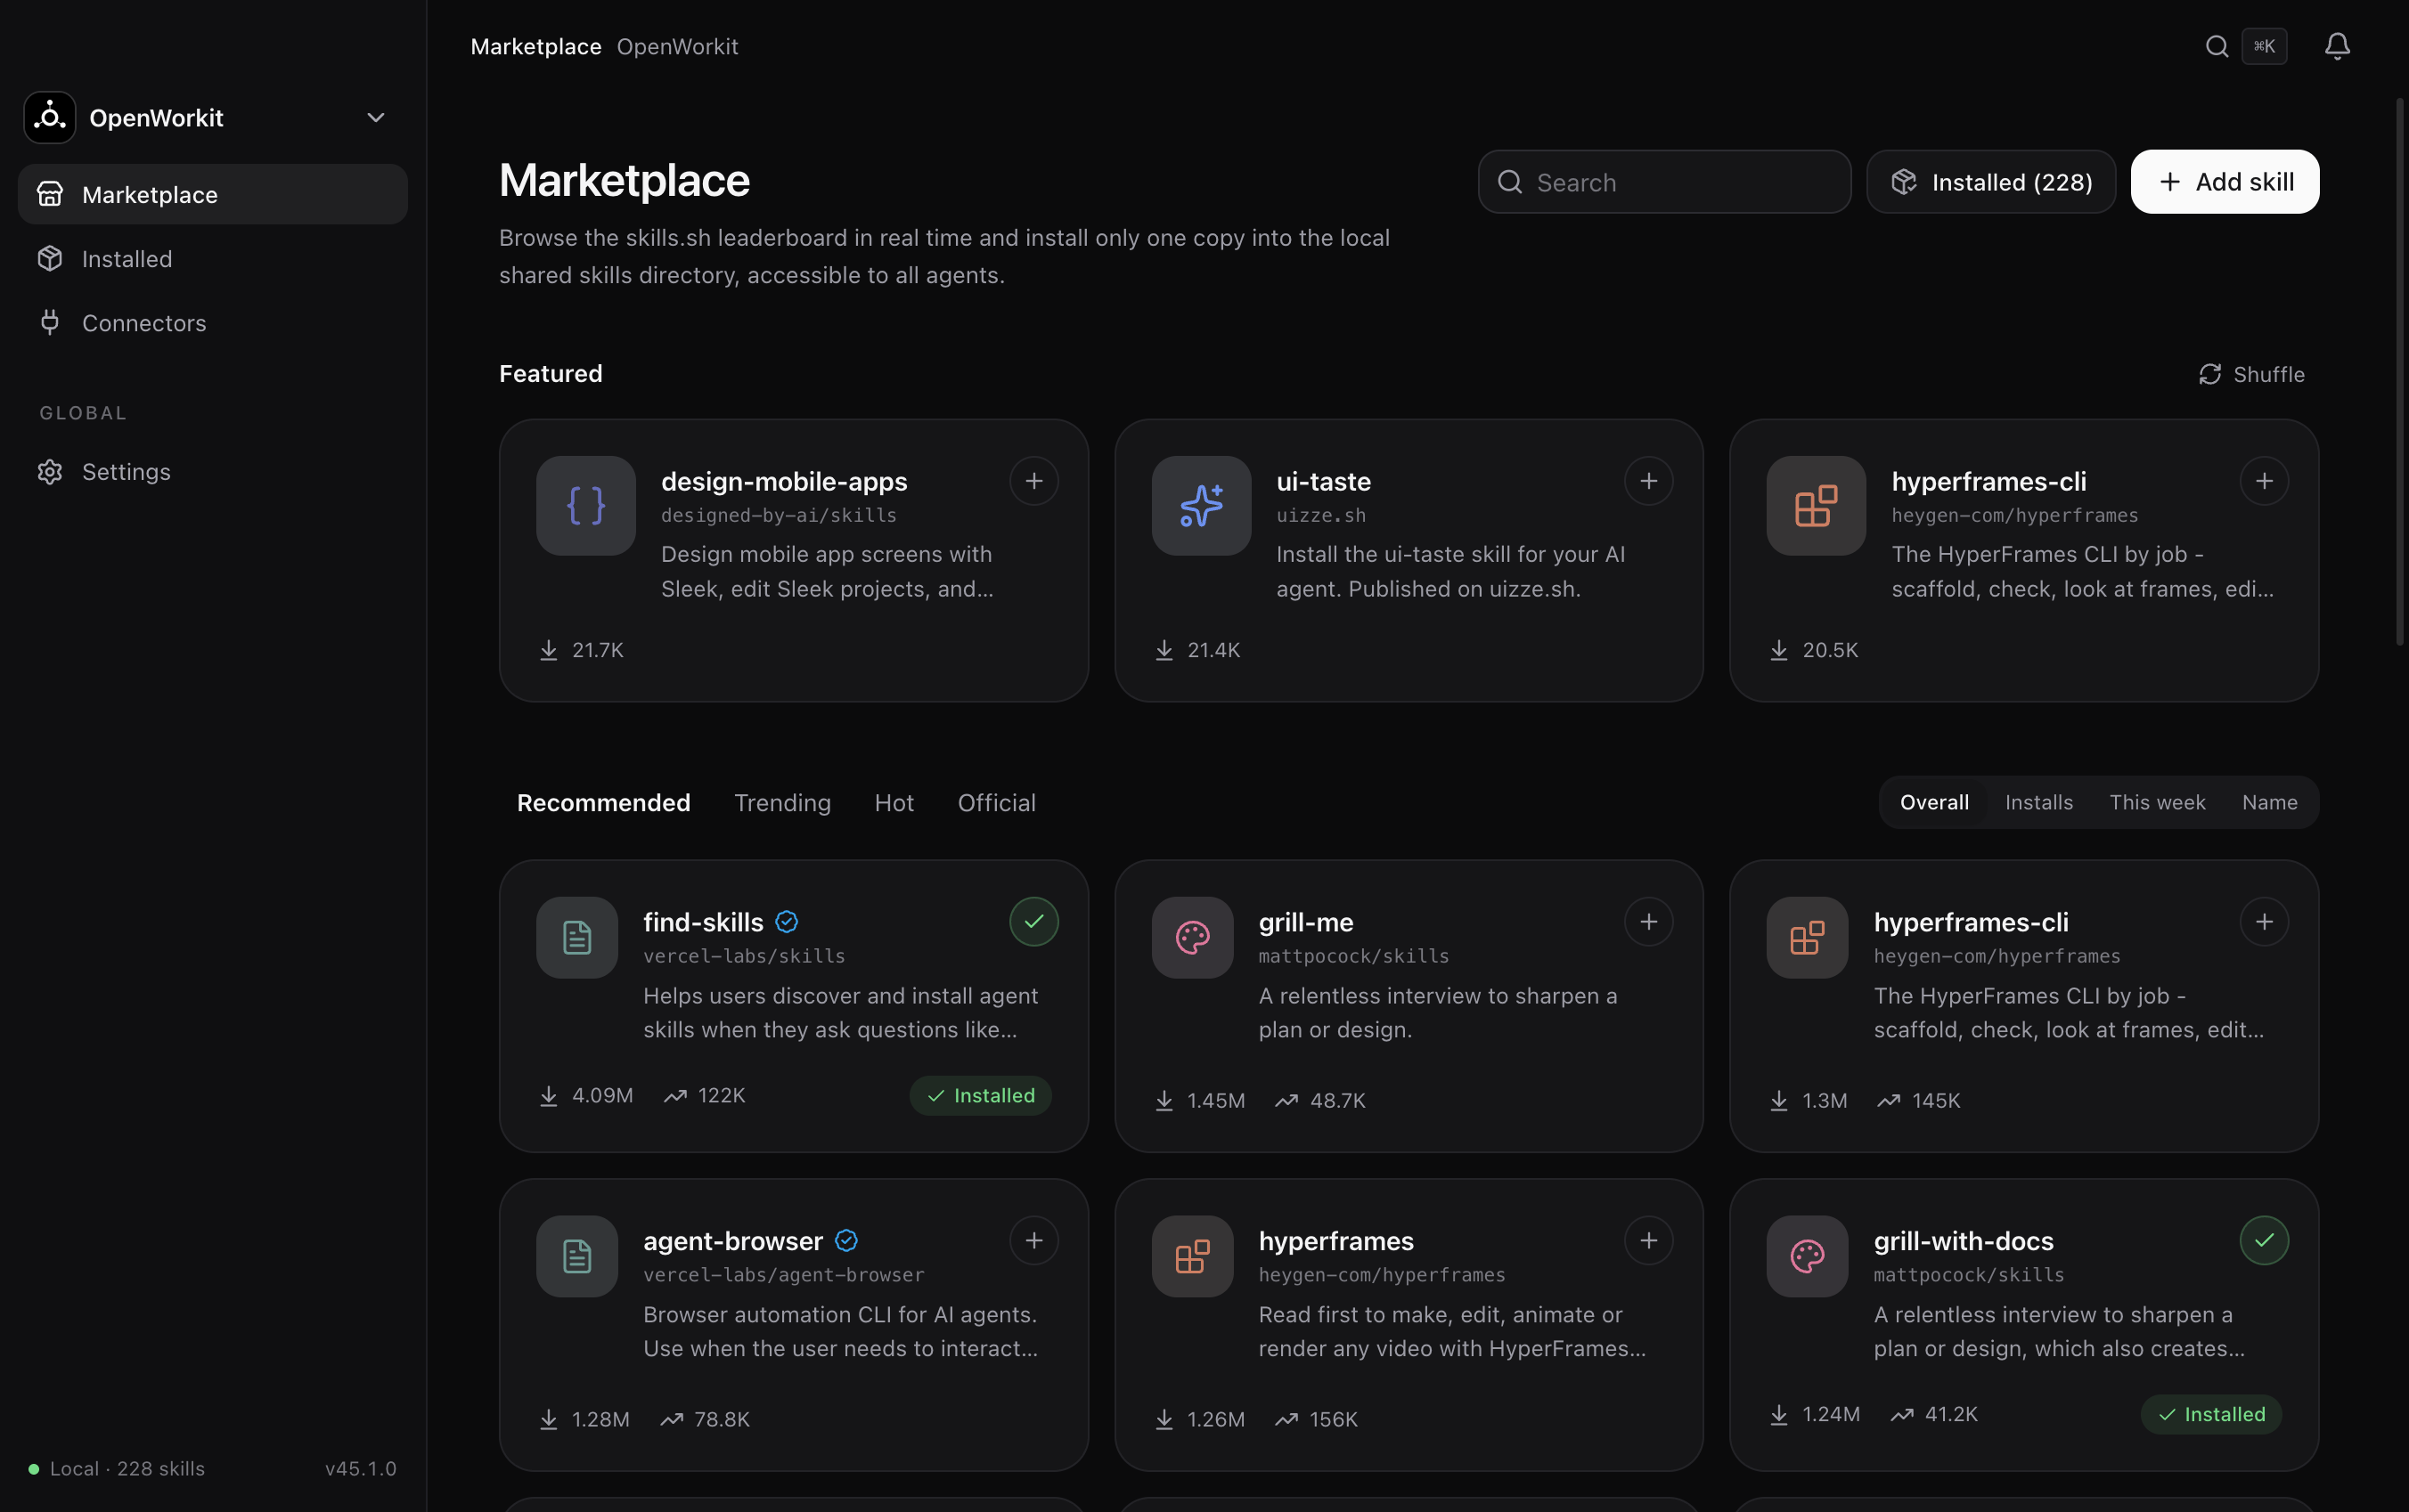Screen dimensions: 2409x1512
Task: Click the find-skills document icon
Action: click(577, 938)
